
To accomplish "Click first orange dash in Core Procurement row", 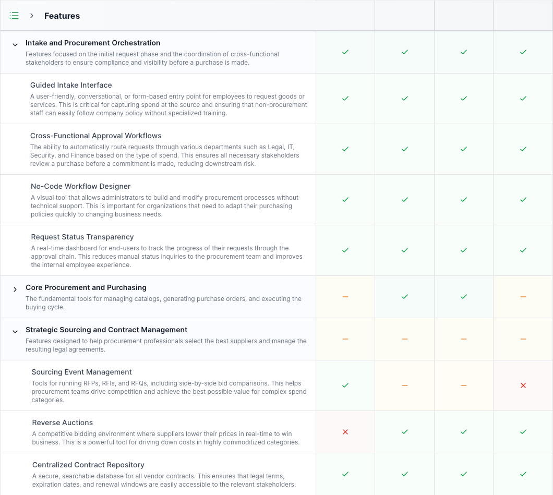I will point(345,297).
